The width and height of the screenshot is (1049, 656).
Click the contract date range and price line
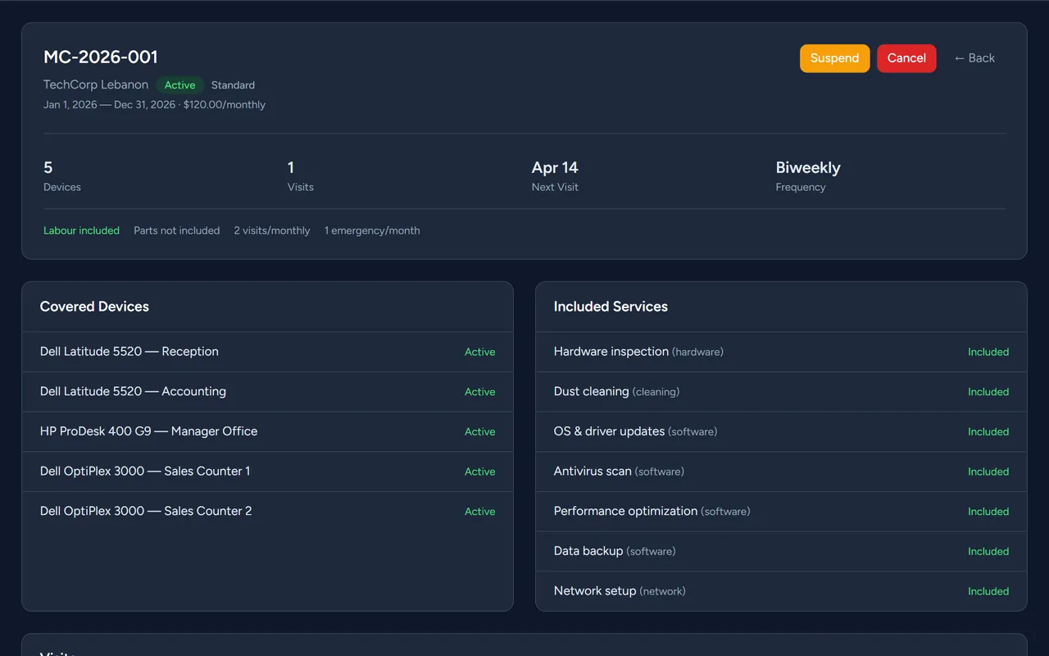pos(154,105)
